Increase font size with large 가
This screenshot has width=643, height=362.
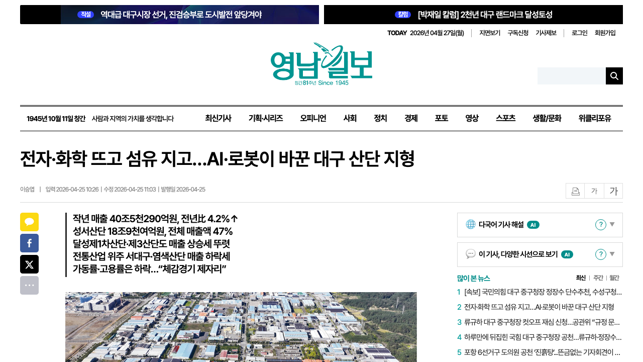click(613, 191)
